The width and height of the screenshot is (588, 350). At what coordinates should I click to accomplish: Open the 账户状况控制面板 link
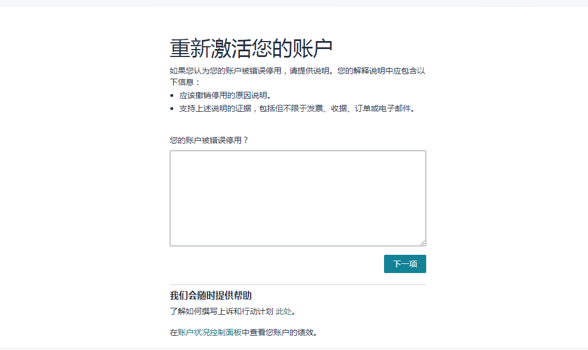pyautogui.click(x=210, y=332)
